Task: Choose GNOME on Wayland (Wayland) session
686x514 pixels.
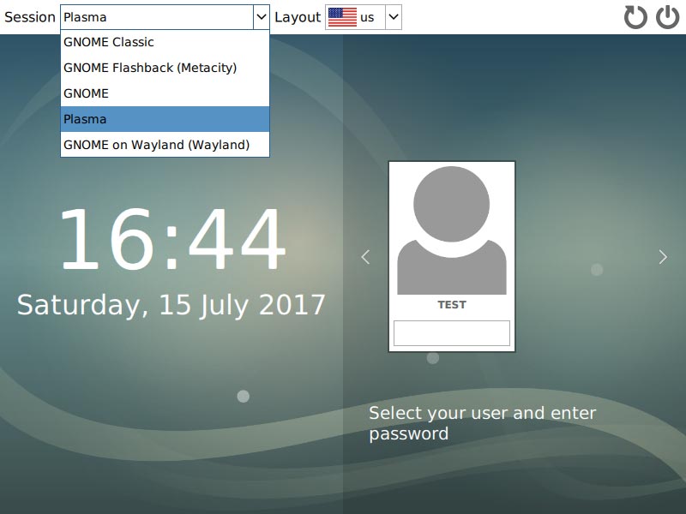Action: tap(165, 145)
